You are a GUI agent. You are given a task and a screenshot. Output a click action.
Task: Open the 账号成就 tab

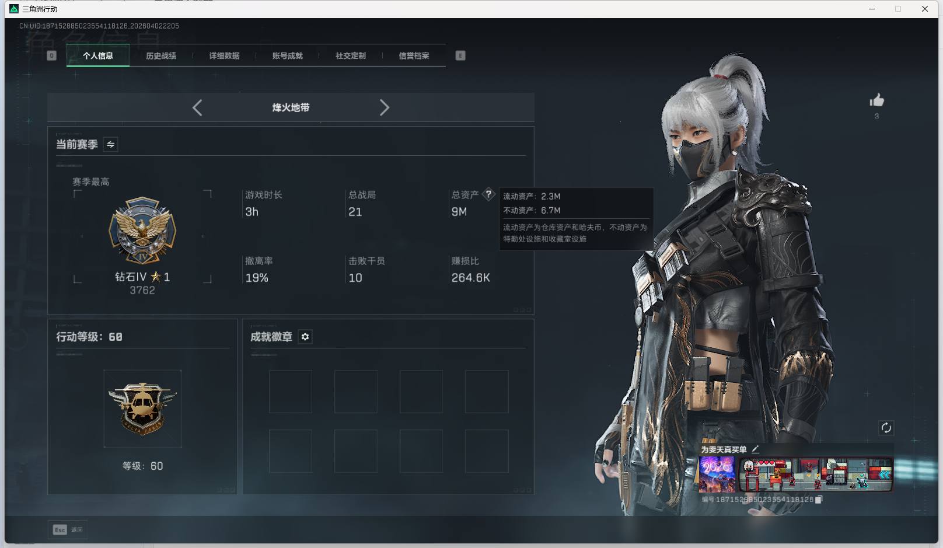288,55
